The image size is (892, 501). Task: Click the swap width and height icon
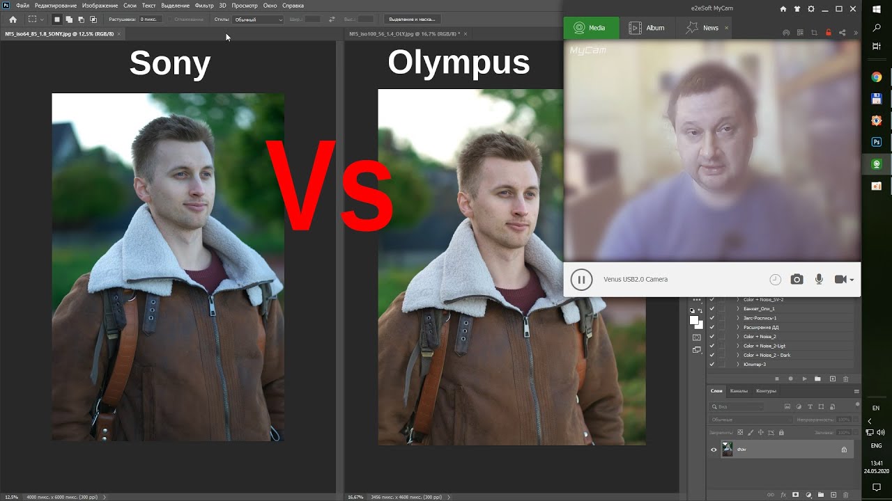(332, 19)
